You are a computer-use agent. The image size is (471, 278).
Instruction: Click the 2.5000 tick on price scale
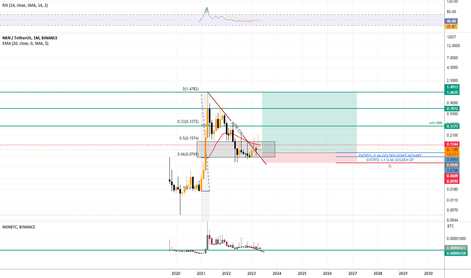coord(453,80)
